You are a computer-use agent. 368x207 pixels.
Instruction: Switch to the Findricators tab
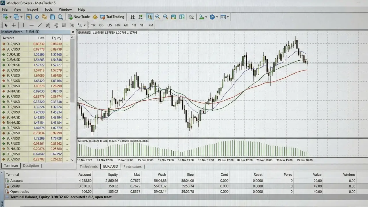[132, 167]
